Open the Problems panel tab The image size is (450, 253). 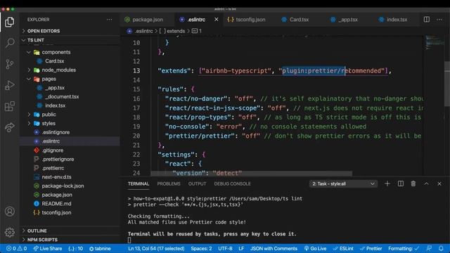169,183
